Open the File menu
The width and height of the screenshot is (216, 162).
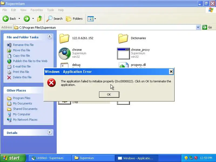(x=5, y=10)
